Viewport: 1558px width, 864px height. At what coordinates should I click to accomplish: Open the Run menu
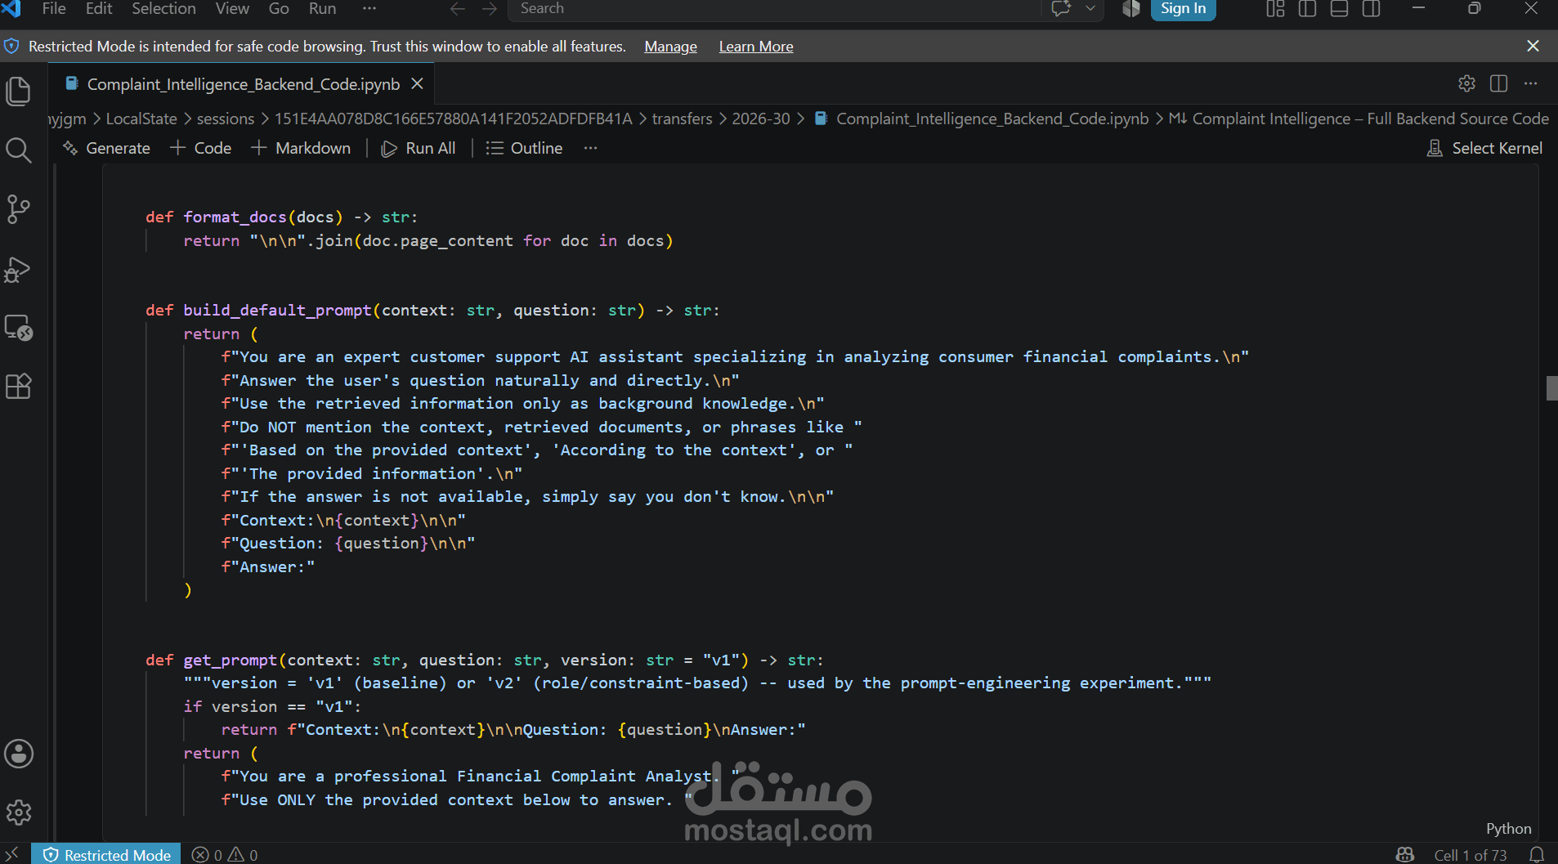322,8
